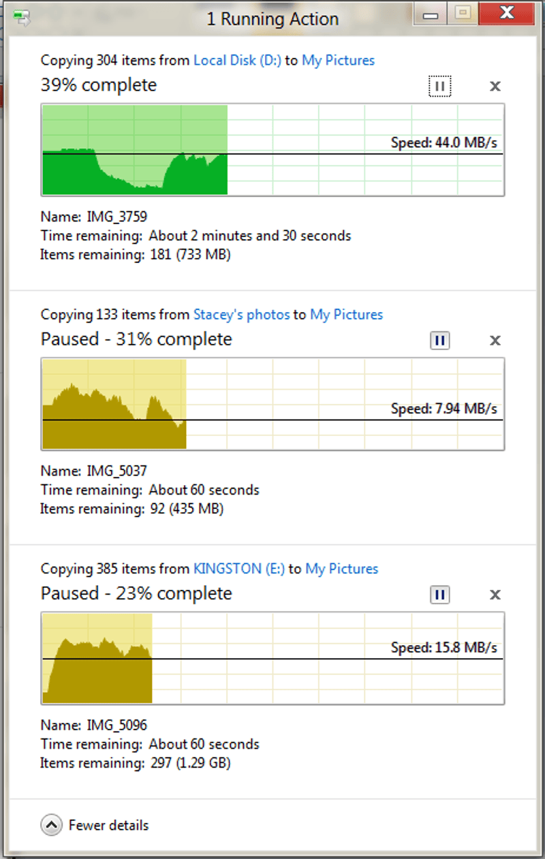Viewport: 545px width, 859px height.
Task: Click the paused 7.94 MB/s speed graph
Action: (x=272, y=404)
